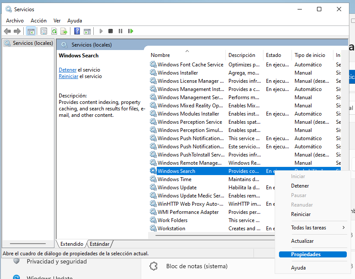Open Properties from the toolbar icon

click(44, 31)
